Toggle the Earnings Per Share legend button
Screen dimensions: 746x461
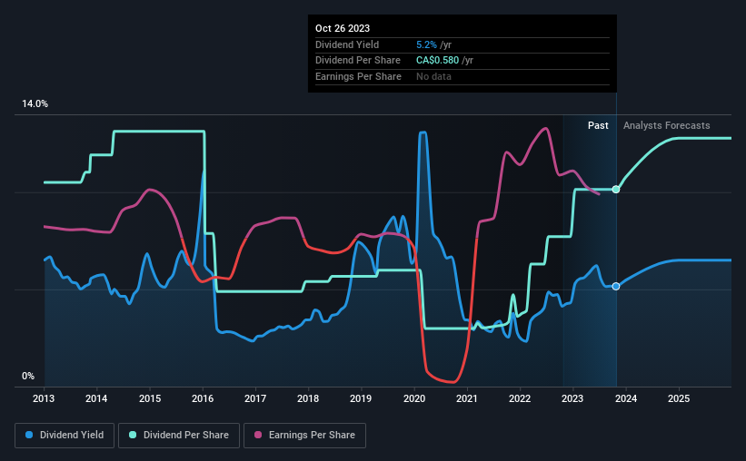point(304,436)
